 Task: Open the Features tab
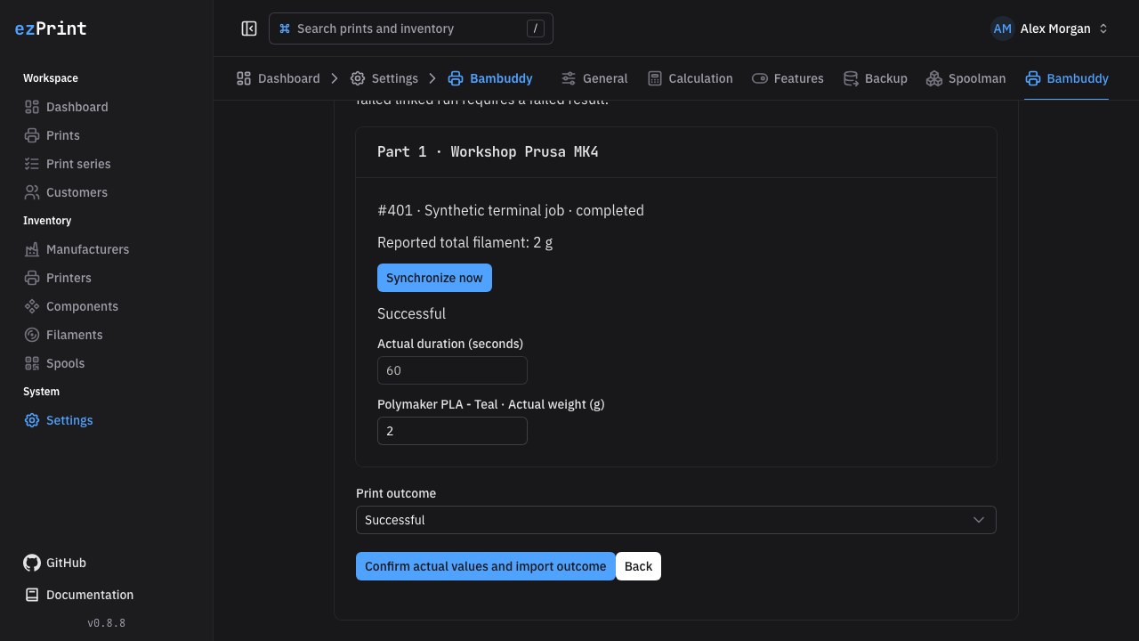coord(788,78)
